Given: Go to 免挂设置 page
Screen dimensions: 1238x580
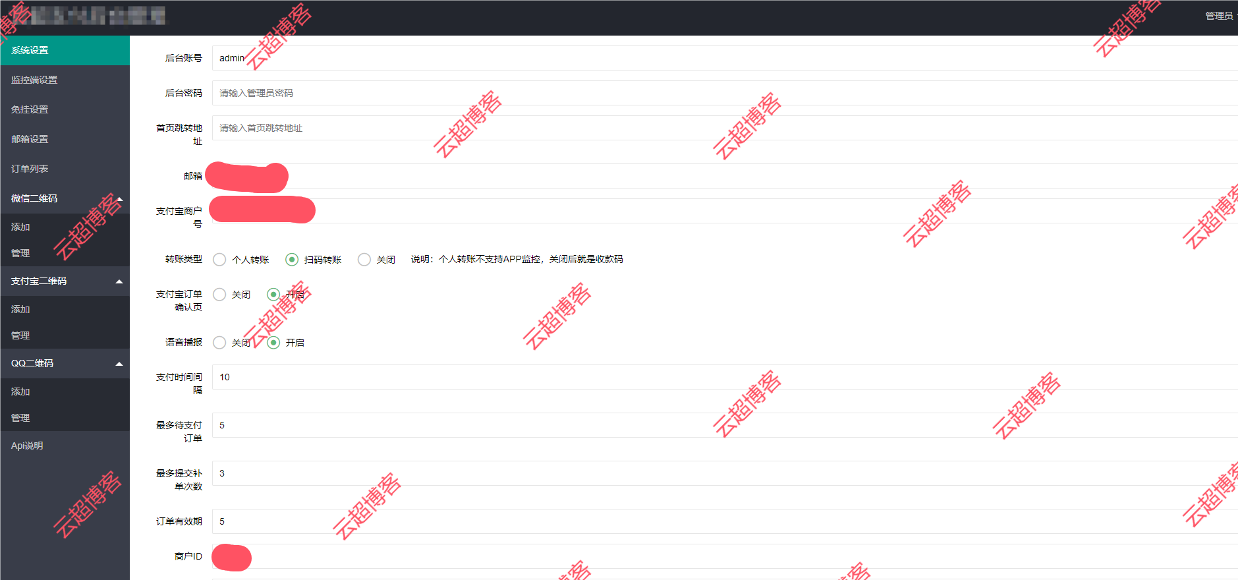Looking at the screenshot, I should coord(65,109).
